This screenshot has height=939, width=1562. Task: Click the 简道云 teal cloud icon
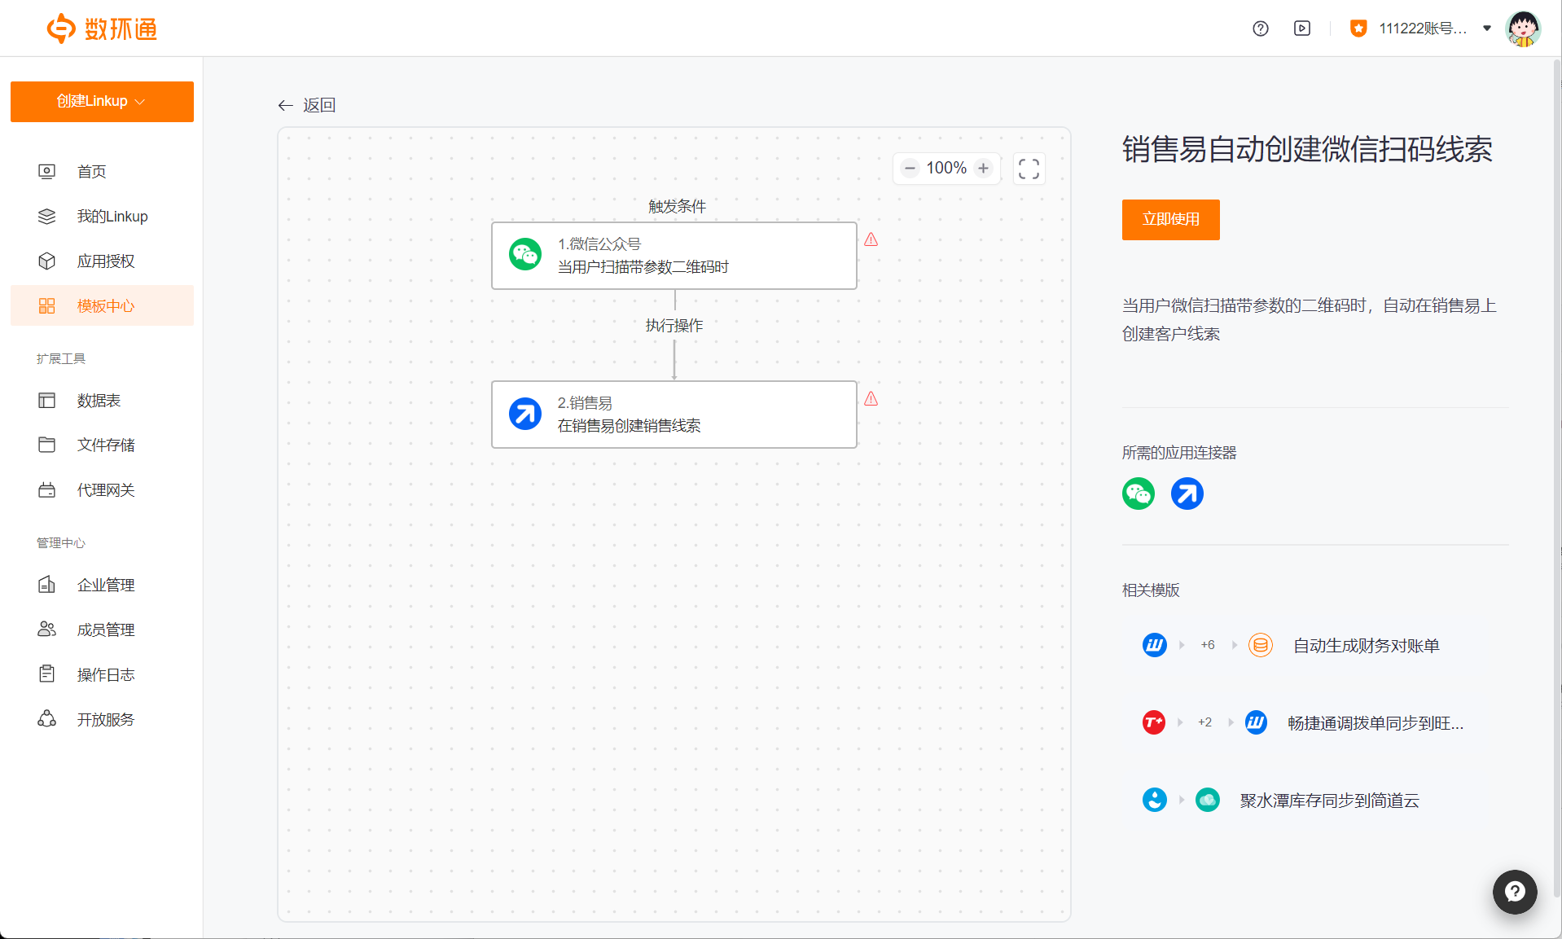click(1208, 800)
